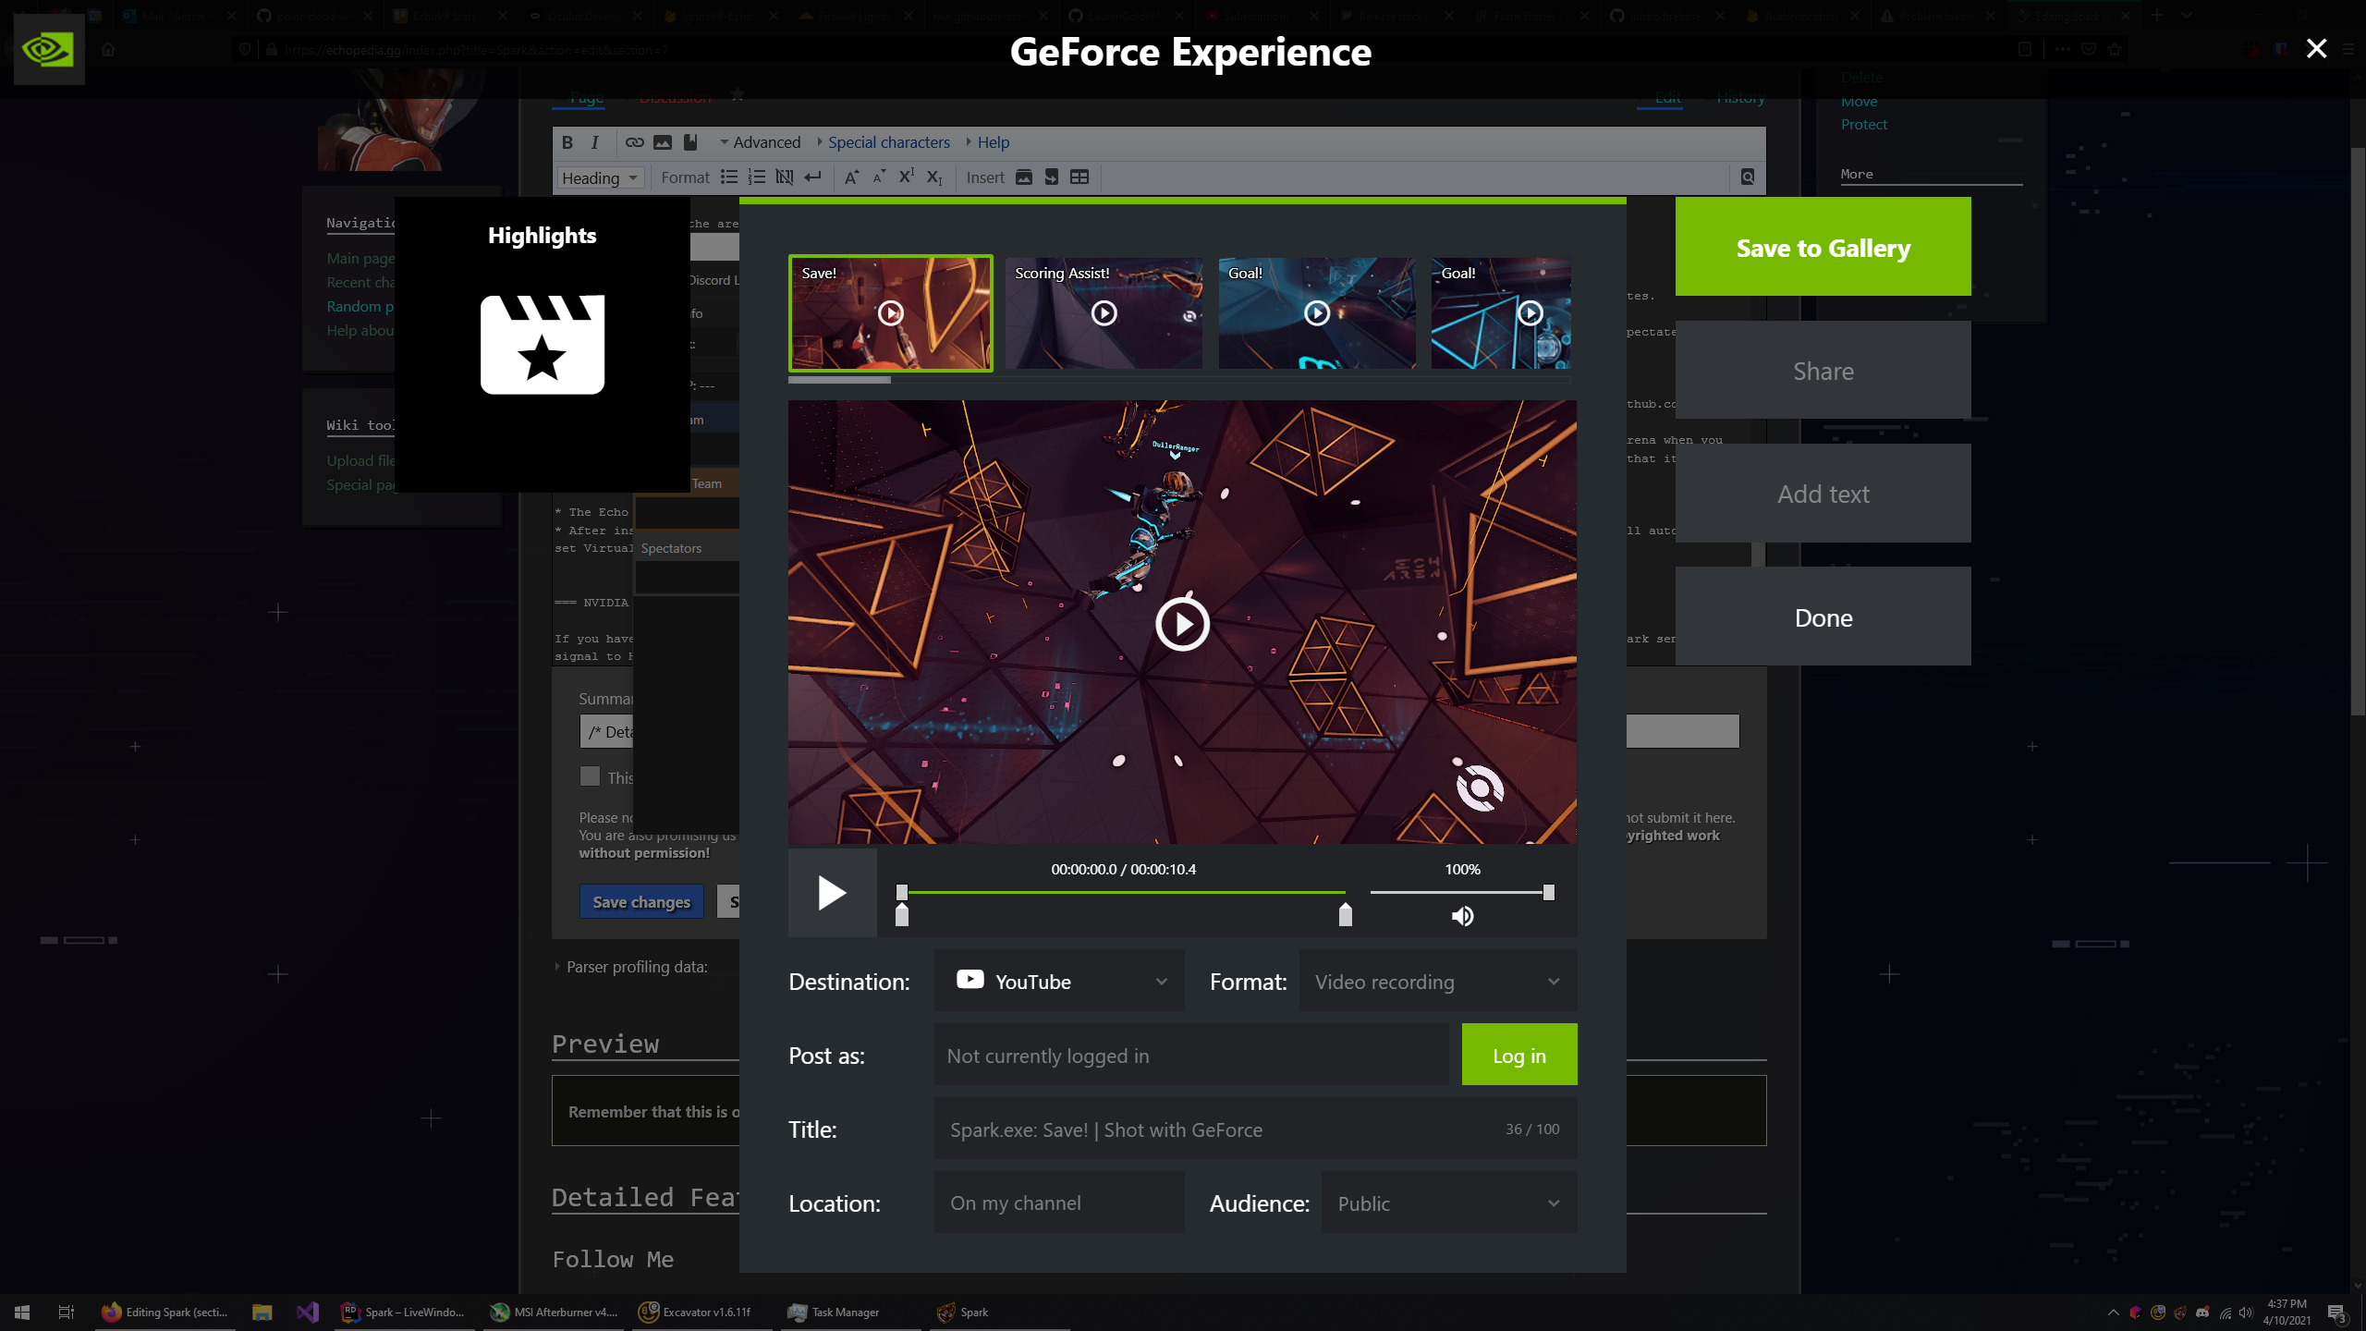Toggle Italic in the wiki editor toolbar
This screenshot has height=1331, width=2366.
pyautogui.click(x=595, y=142)
